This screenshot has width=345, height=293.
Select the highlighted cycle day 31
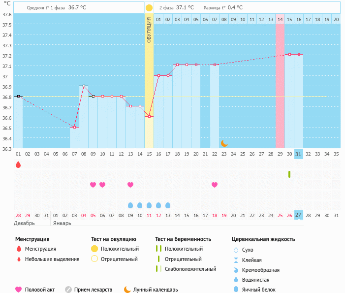[x=299, y=154]
